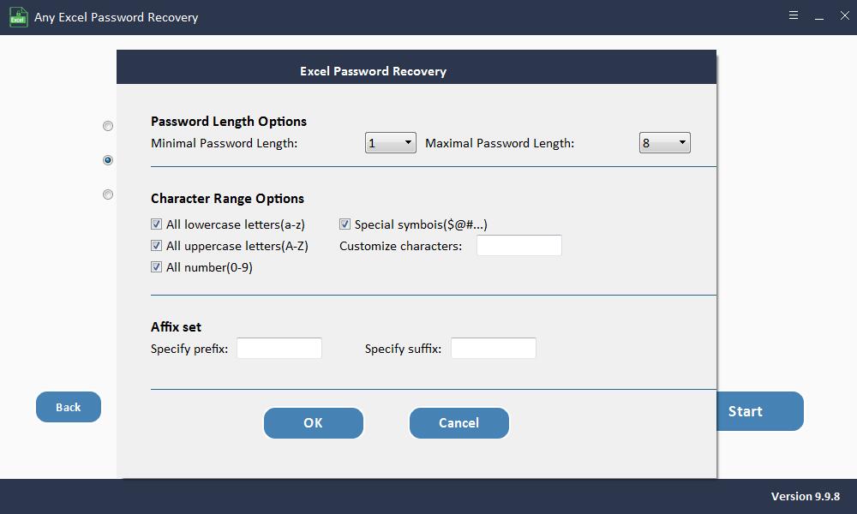Open the Minimal Password Length dropdown
This screenshot has width=857, height=514.
pyautogui.click(x=405, y=142)
